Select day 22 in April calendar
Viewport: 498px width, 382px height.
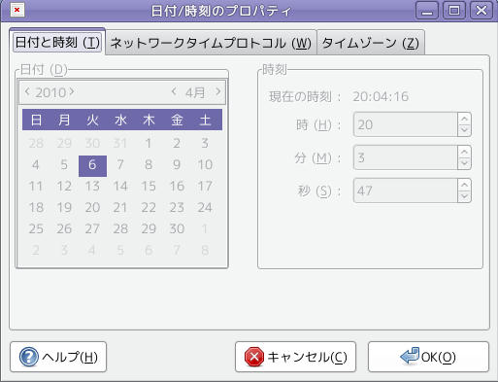pos(149,208)
